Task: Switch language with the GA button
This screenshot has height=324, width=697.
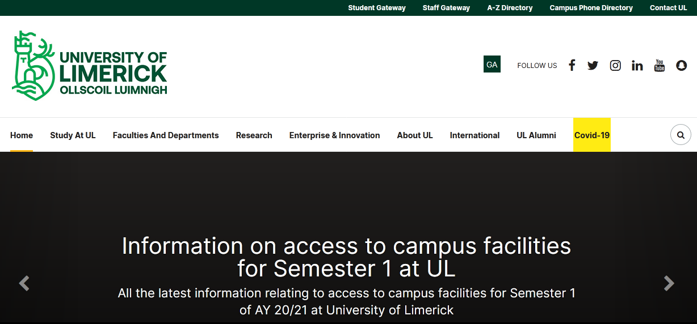Action: 492,64
